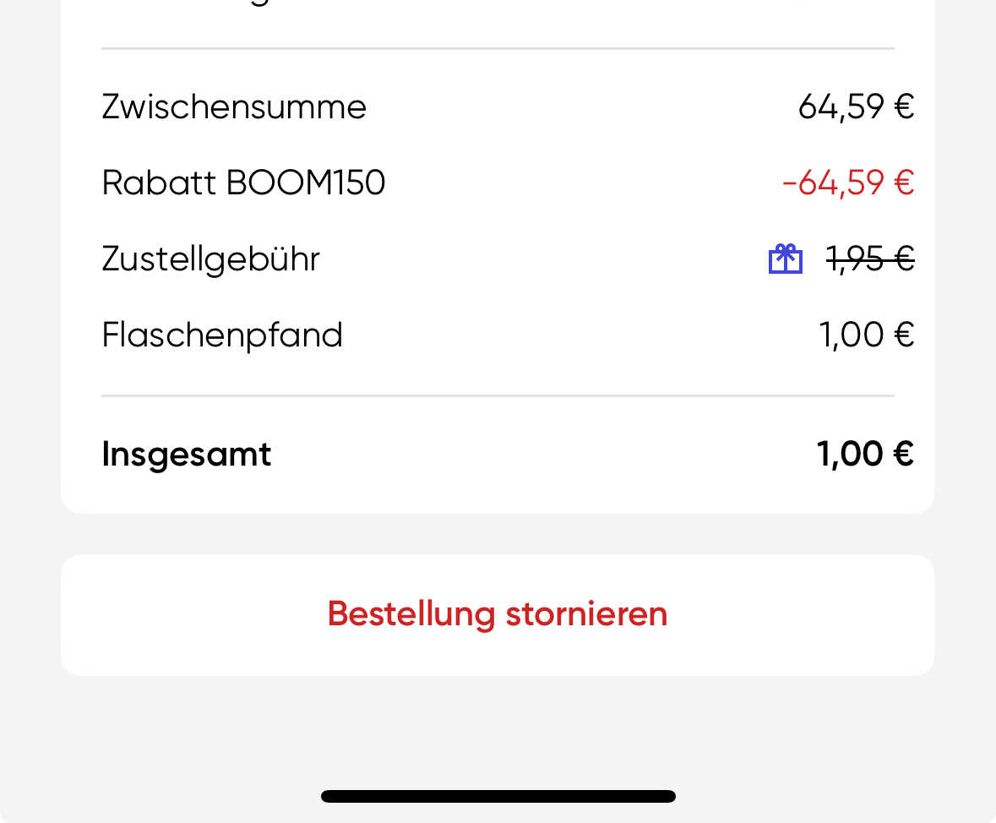Select the Flaschenpfand label

[x=222, y=335]
